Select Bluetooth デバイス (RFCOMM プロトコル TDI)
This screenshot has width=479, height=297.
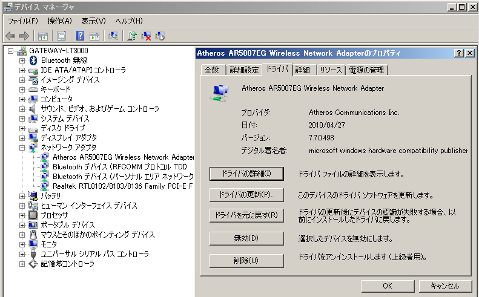[x=119, y=167]
